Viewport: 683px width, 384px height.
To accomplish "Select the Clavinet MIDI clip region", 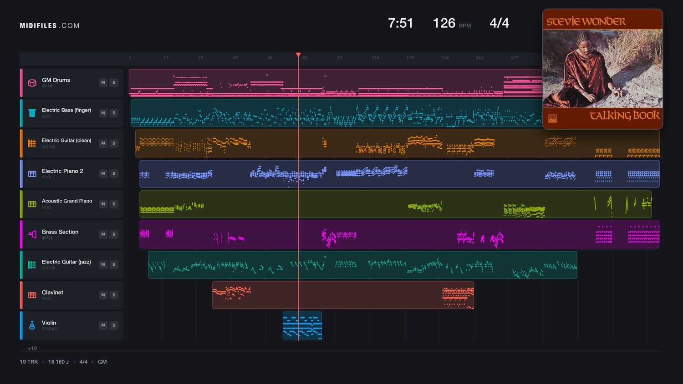I will pos(343,295).
